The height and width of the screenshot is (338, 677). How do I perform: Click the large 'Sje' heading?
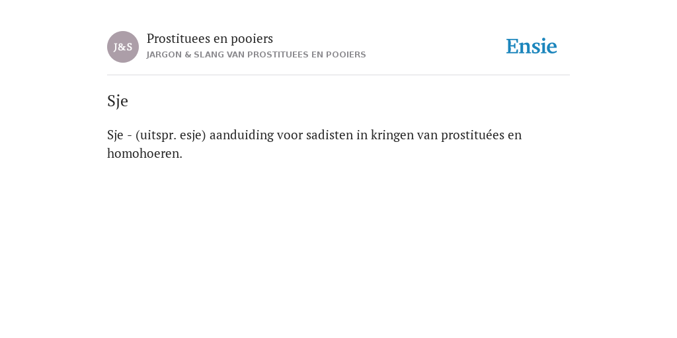pos(118,101)
